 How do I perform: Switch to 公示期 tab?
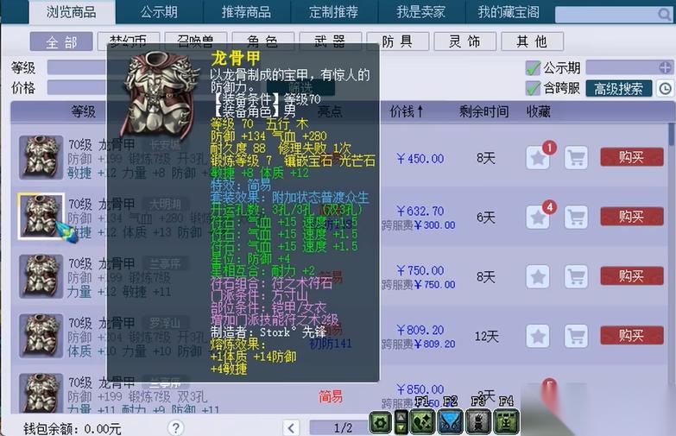[x=159, y=12]
